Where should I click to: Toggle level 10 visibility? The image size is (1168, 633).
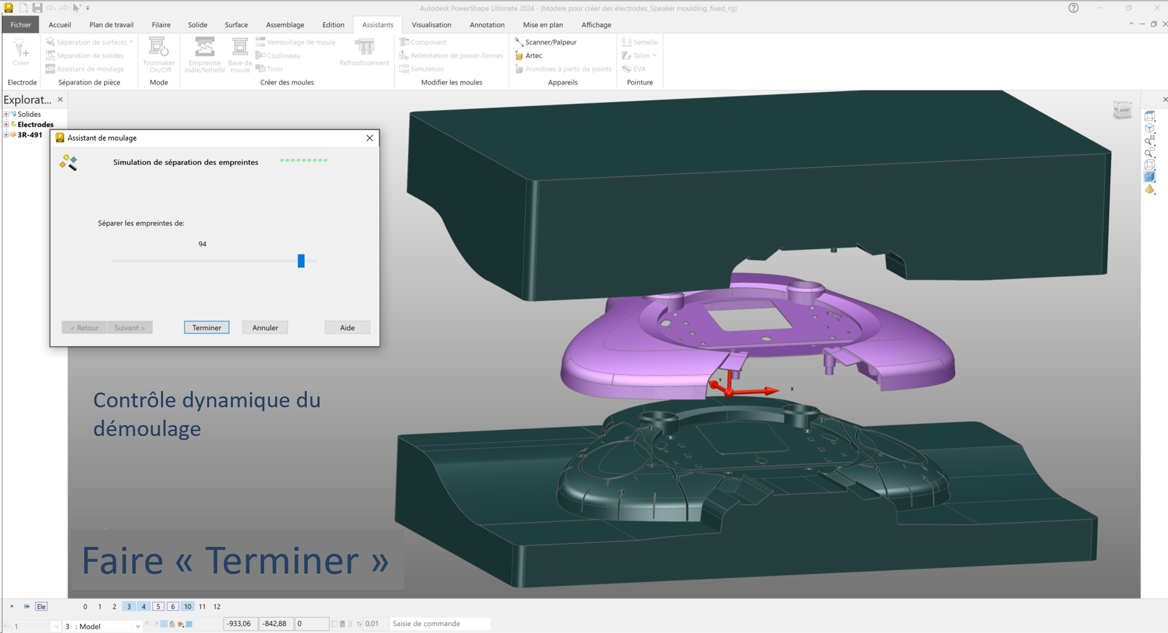pyautogui.click(x=187, y=606)
